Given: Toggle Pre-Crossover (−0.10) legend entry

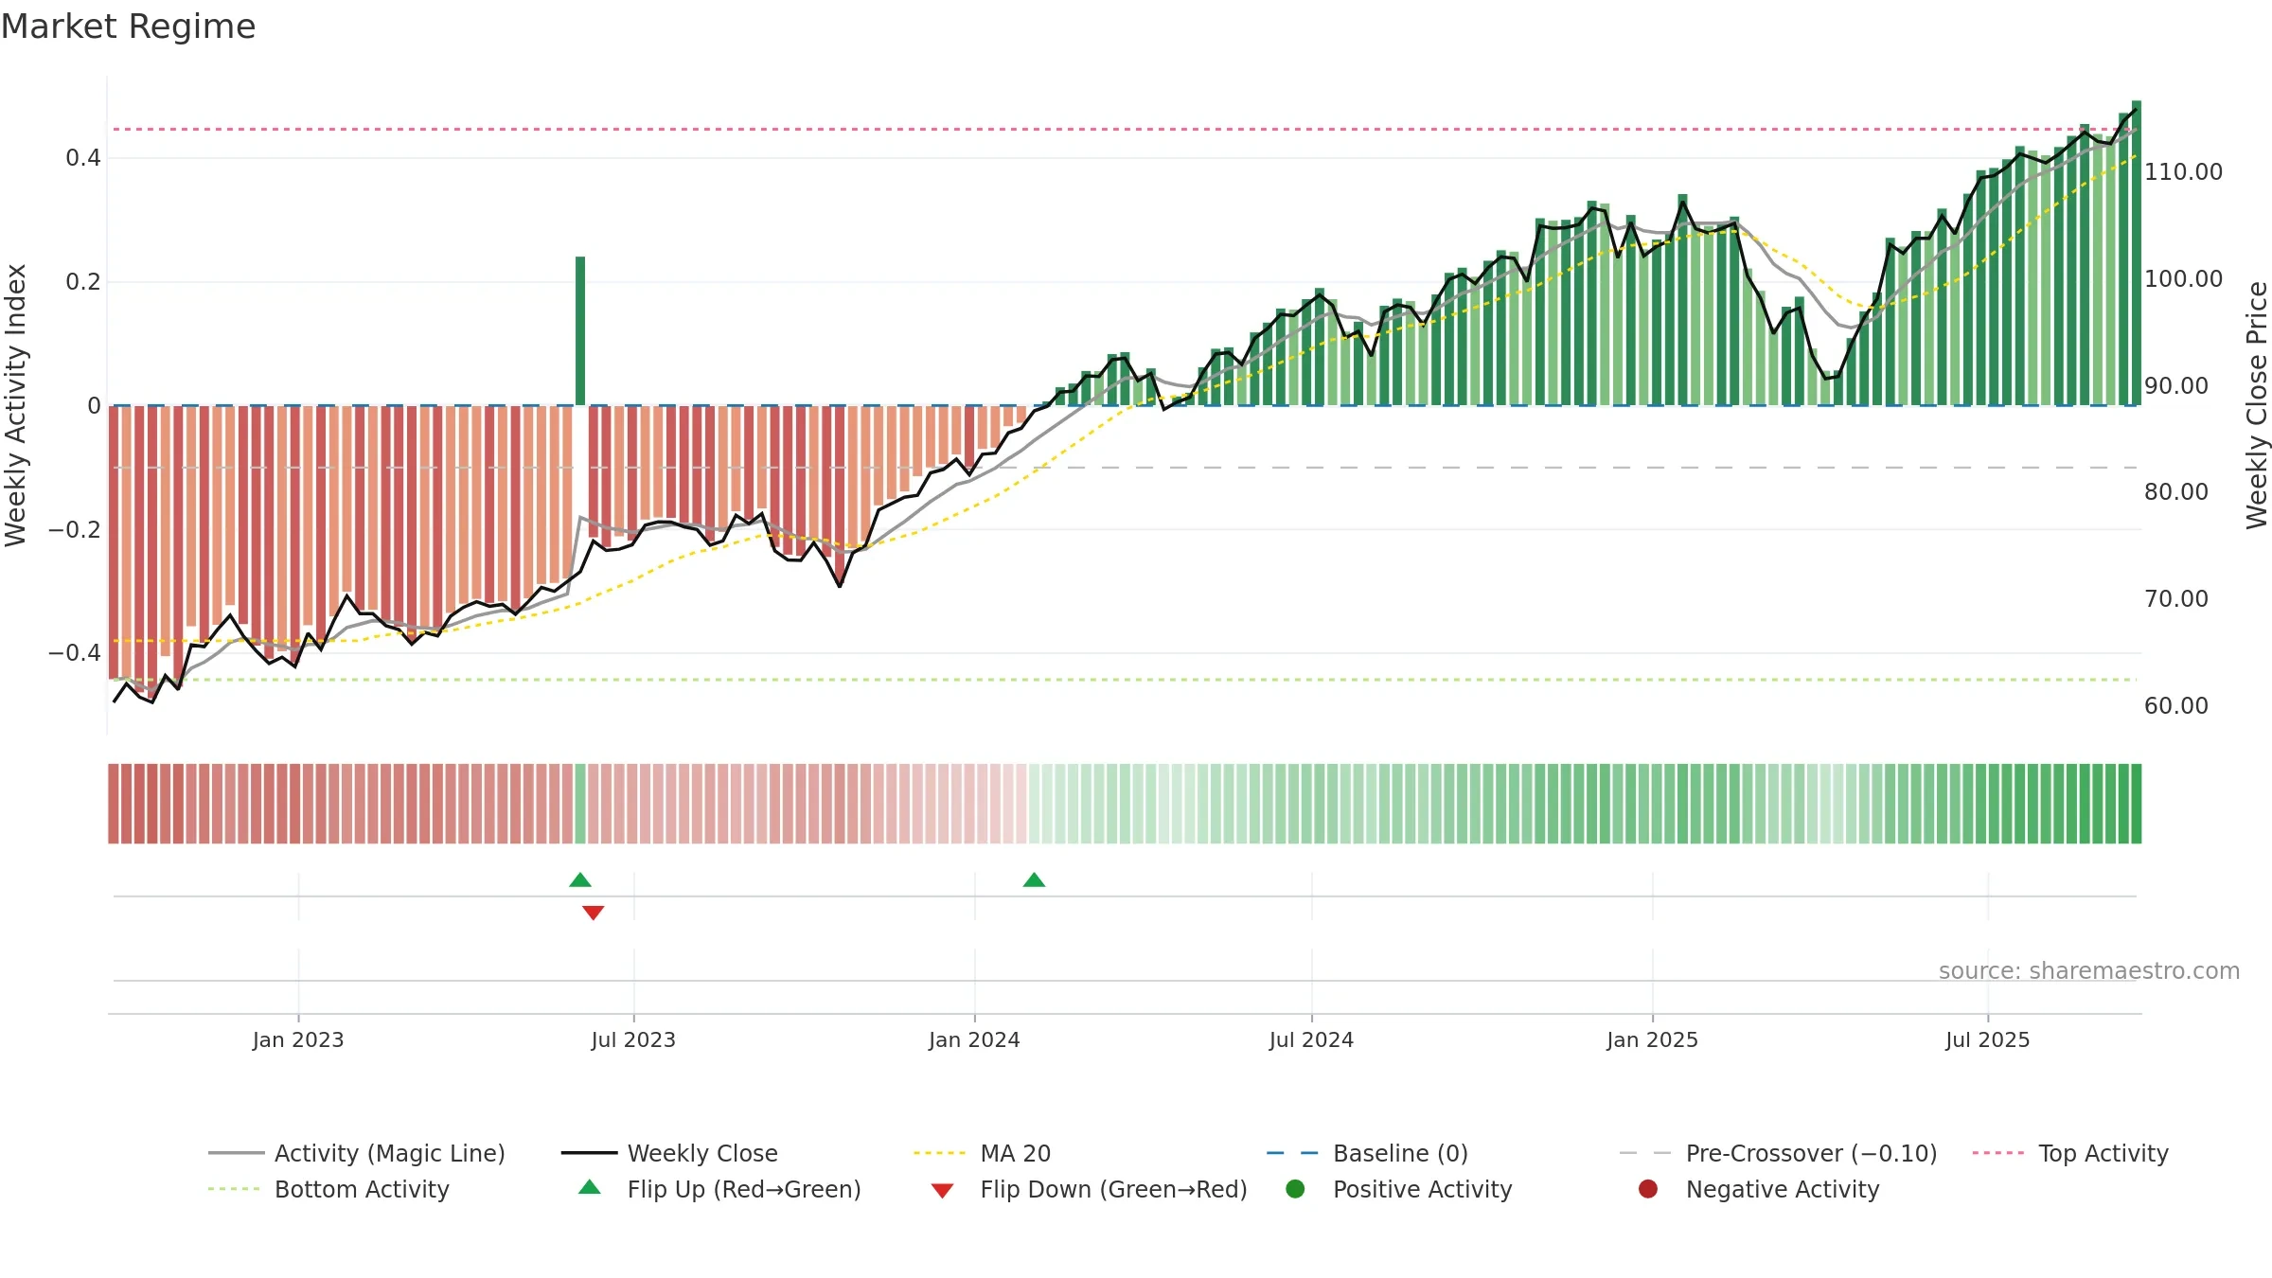Looking at the screenshot, I should pyautogui.click(x=1778, y=1153).
